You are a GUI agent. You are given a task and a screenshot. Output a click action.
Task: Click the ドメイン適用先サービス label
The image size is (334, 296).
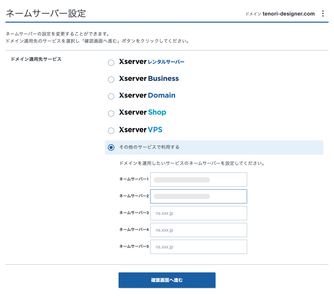(36, 59)
